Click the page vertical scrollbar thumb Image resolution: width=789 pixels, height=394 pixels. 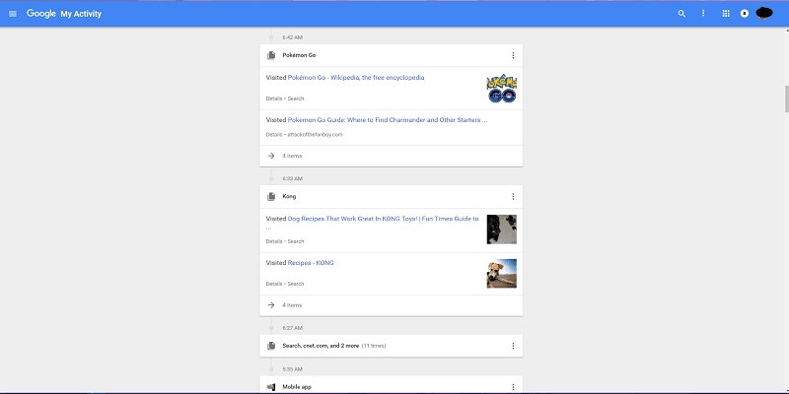tap(786, 99)
